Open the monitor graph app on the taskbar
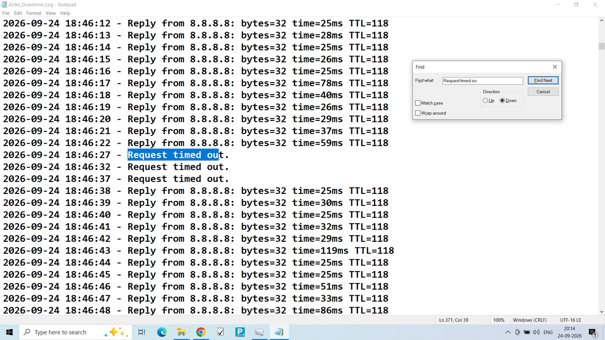Viewport: 605px width, 340px height. pos(260,332)
